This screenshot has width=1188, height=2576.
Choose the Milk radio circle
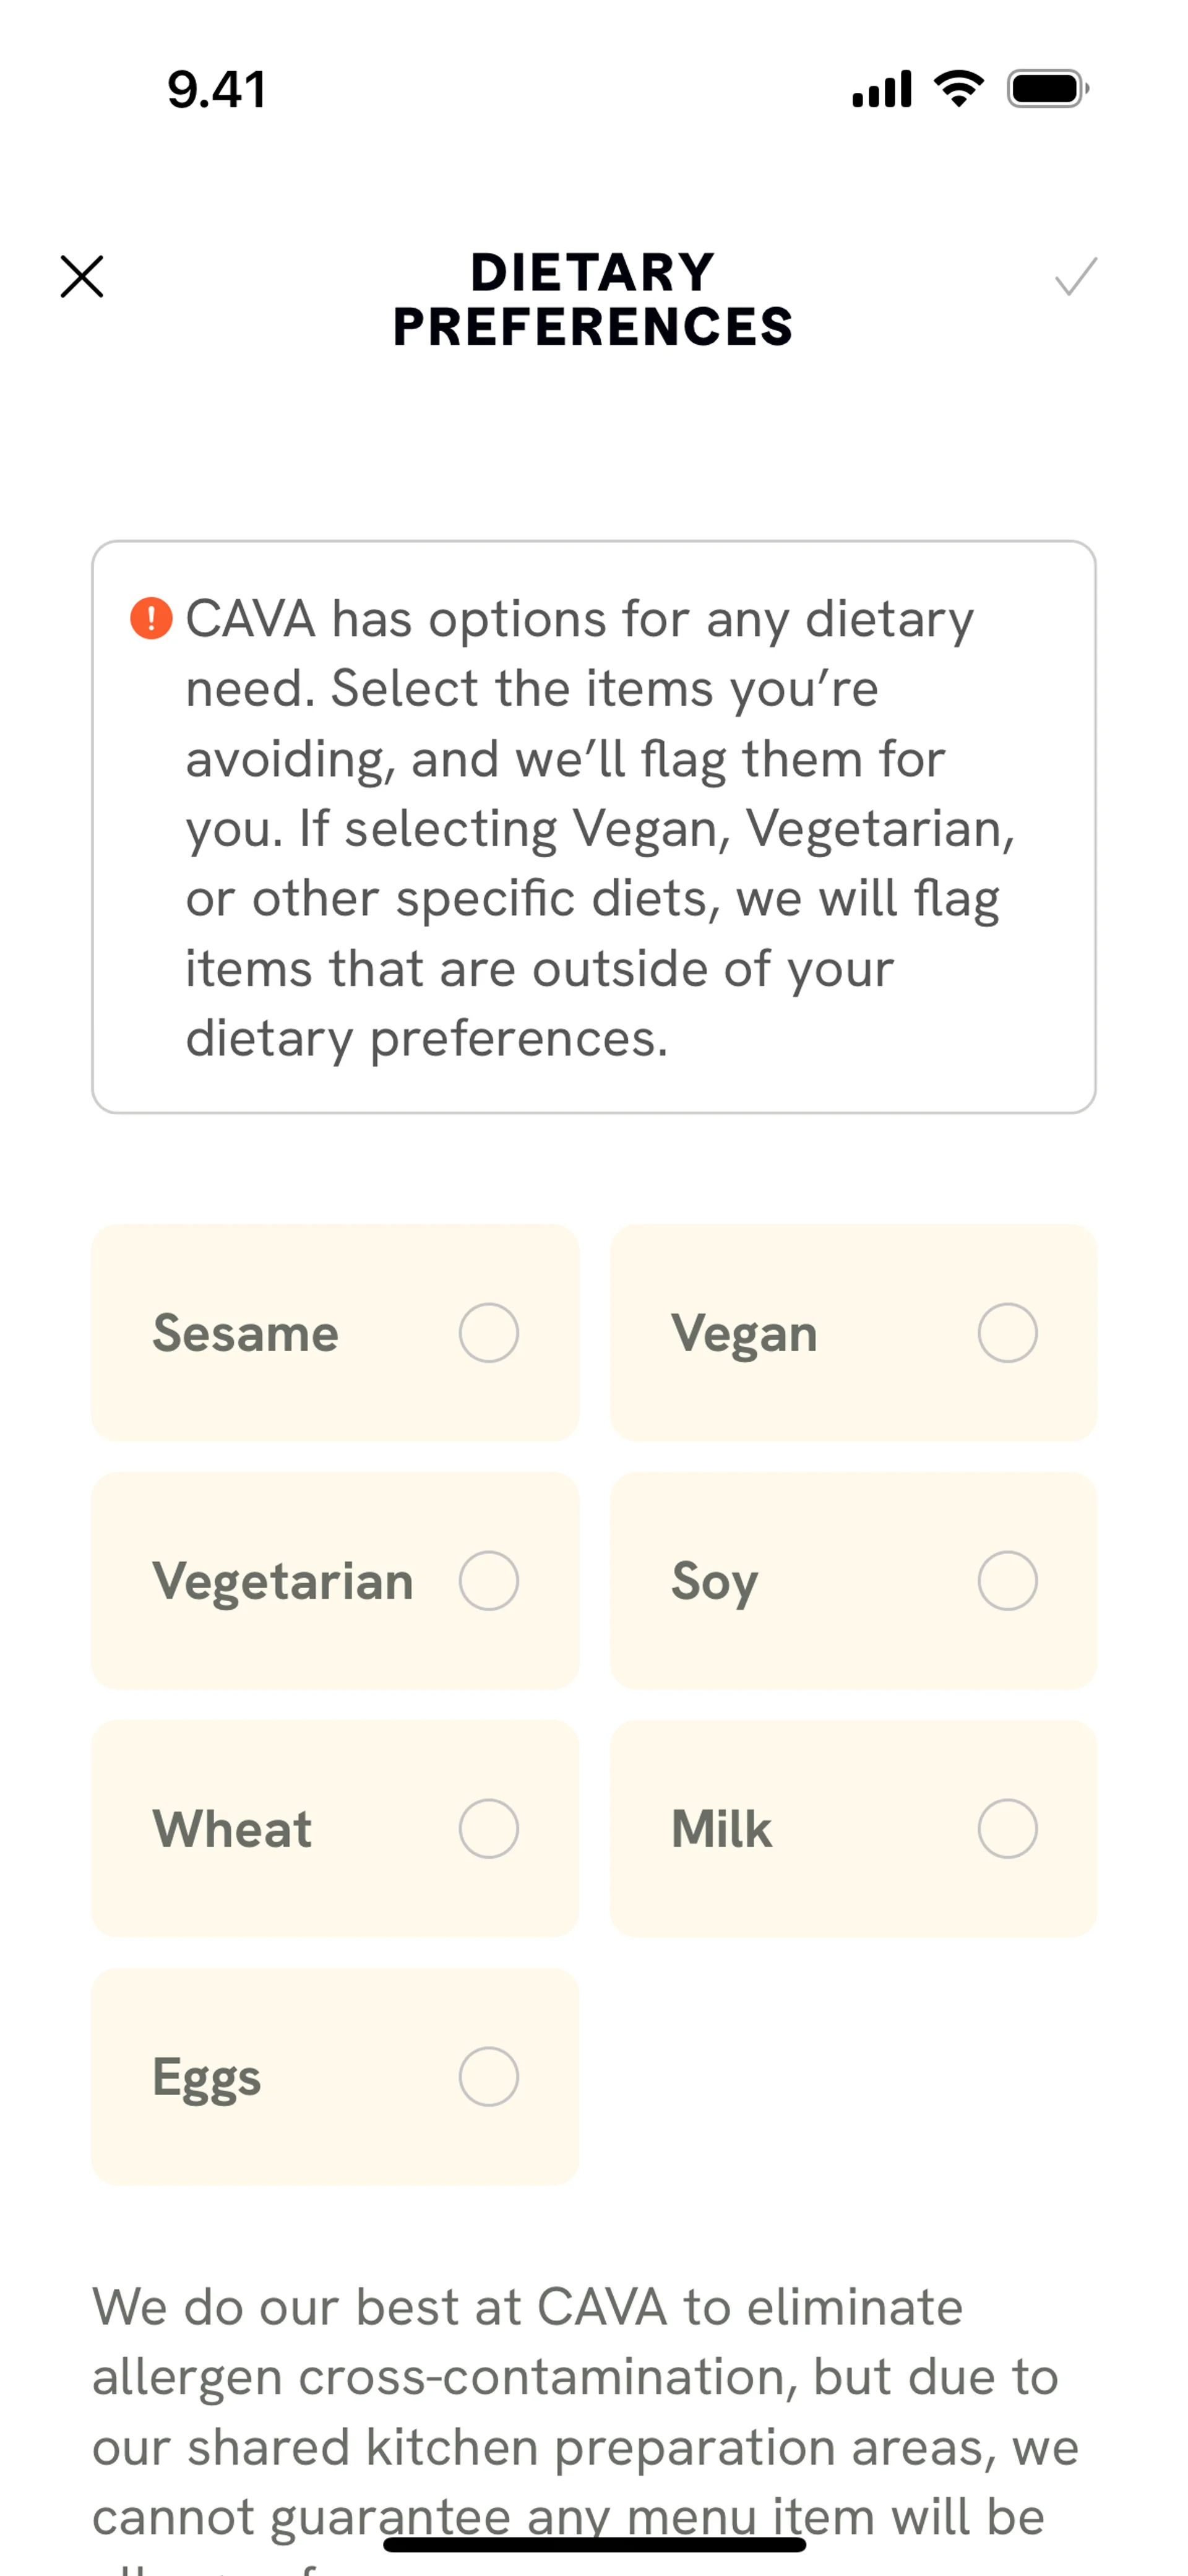point(1007,1829)
